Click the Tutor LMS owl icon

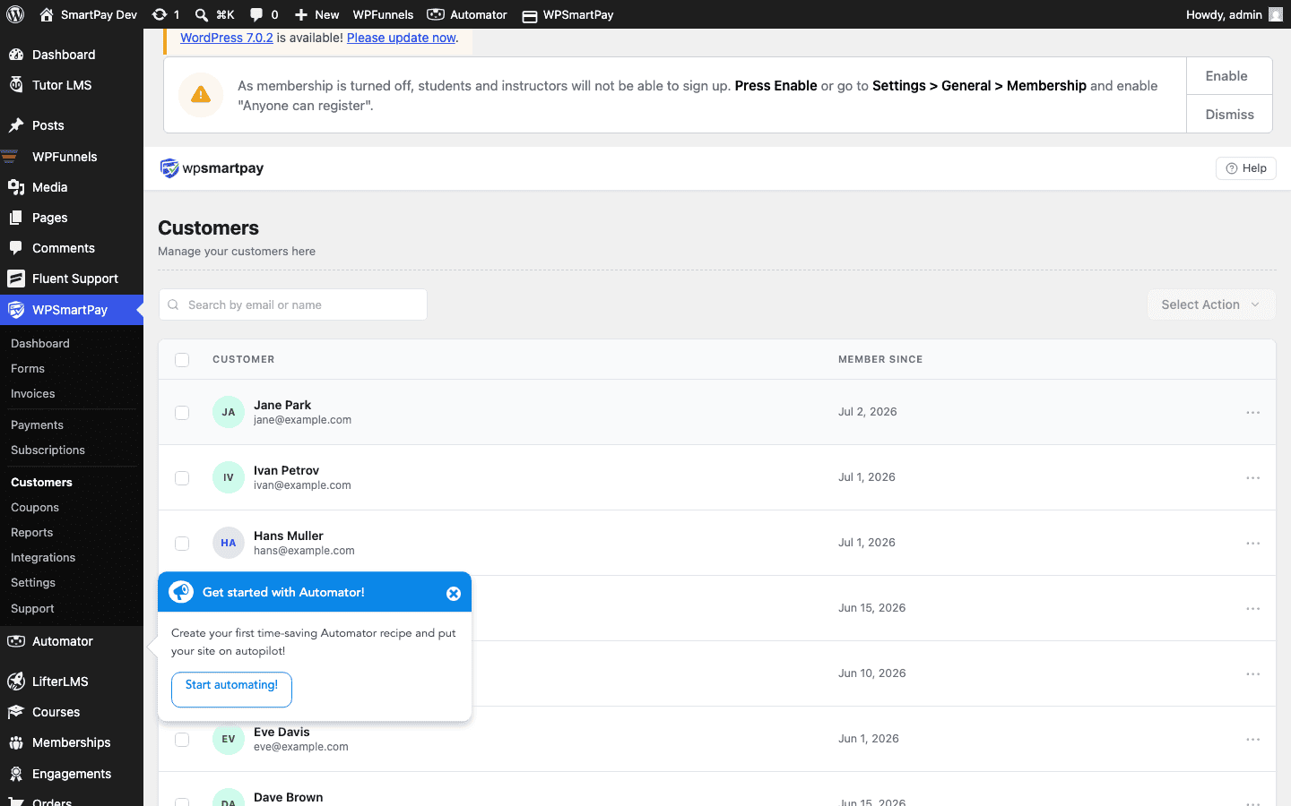[16, 85]
